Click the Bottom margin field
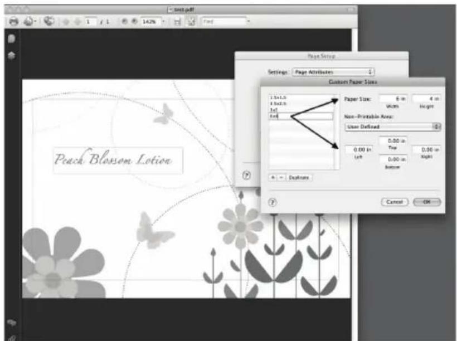Viewport: 457px width, 341px height. (x=393, y=159)
